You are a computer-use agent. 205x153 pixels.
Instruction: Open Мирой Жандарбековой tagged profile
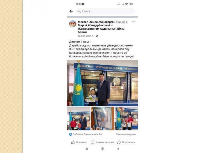(94, 25)
